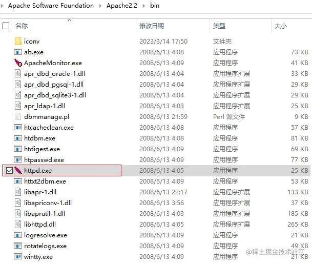Click the date 2008/6/13 21:59
Viewport: 312px width, 263px height.
(x=163, y=117)
